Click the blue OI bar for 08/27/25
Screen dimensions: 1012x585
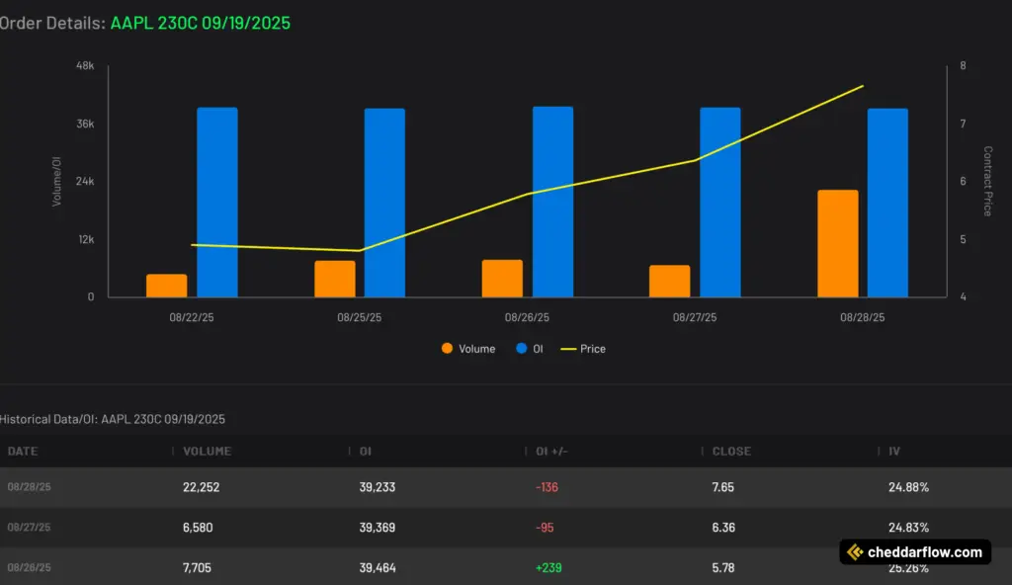tap(720, 203)
